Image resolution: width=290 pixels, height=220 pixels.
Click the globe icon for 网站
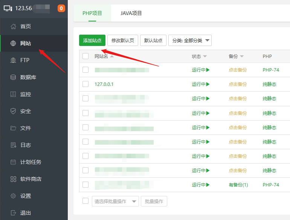pos(14,43)
